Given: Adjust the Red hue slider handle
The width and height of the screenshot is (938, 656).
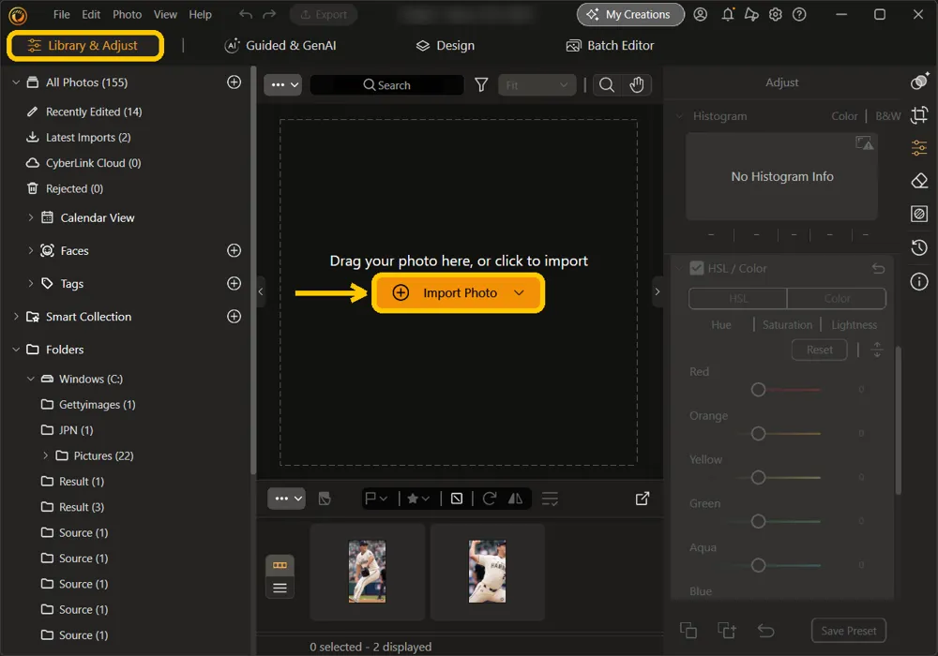Looking at the screenshot, I should [x=758, y=390].
